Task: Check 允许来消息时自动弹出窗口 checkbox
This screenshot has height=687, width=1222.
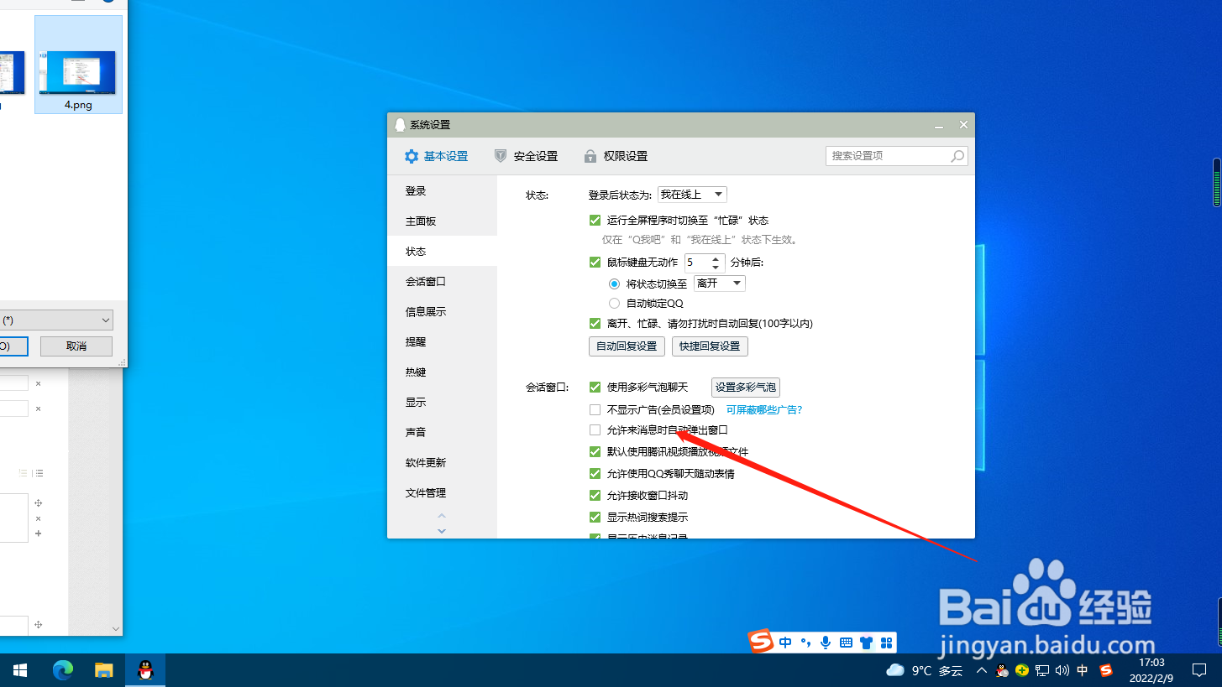Action: pos(595,430)
